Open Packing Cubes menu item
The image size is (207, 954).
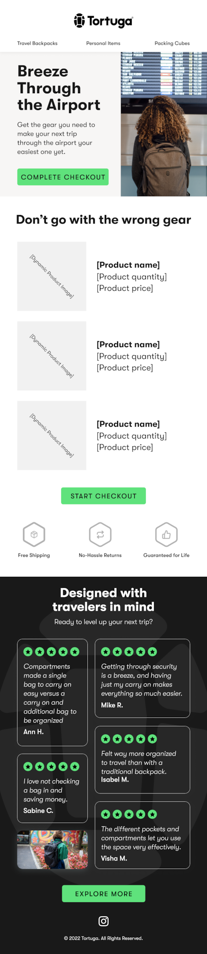[172, 43]
